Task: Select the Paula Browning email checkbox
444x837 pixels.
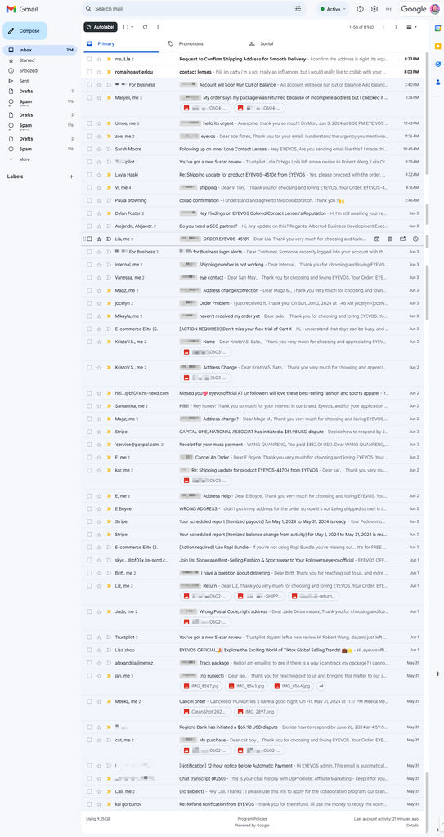Action: (x=90, y=200)
